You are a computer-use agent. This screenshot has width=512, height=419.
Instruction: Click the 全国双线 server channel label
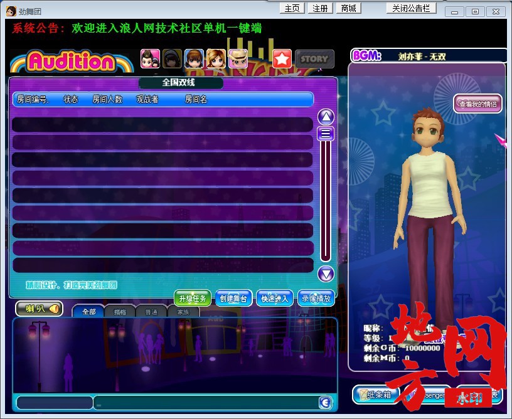click(179, 82)
